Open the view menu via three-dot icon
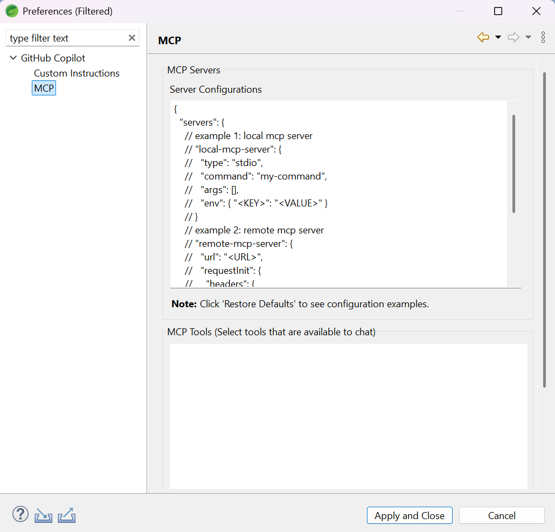The image size is (555, 532). pyautogui.click(x=543, y=37)
